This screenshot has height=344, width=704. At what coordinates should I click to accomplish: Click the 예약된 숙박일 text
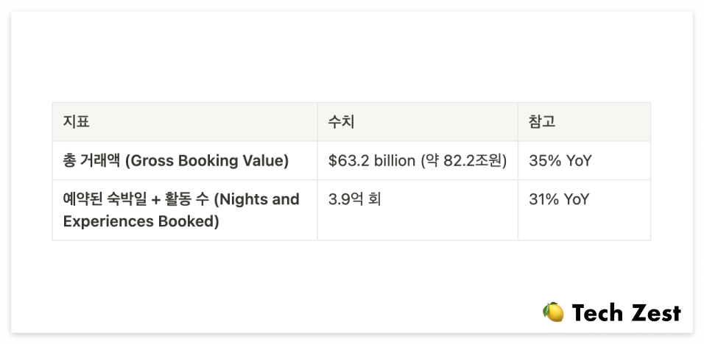coord(105,199)
